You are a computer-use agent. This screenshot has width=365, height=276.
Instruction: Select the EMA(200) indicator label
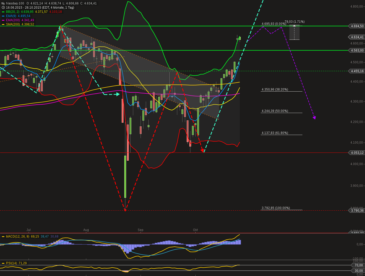pyautogui.click(x=13, y=20)
